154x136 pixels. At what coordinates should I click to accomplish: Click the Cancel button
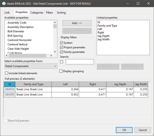click(143, 130)
